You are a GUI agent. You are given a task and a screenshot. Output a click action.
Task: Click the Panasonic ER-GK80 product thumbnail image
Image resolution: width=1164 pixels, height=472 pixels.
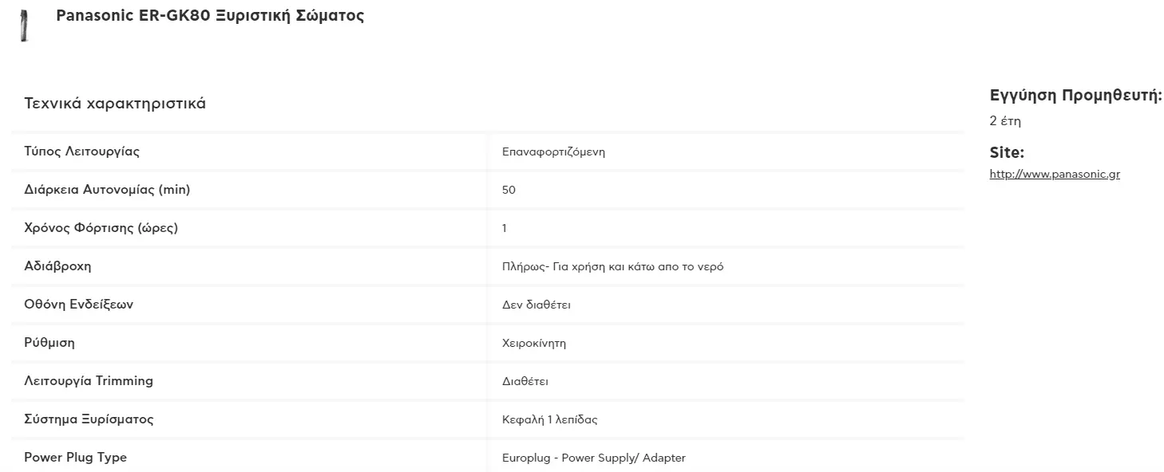pos(24,26)
